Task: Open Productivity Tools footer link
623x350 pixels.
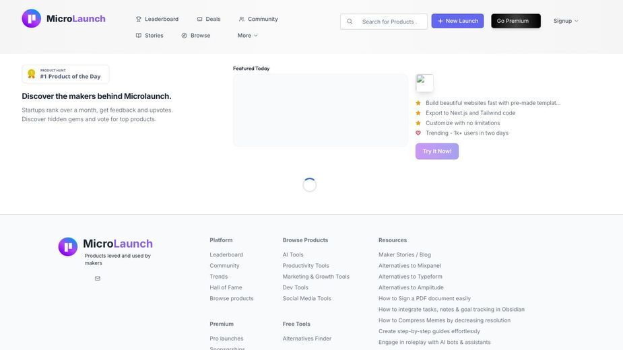Action: [x=306, y=266]
